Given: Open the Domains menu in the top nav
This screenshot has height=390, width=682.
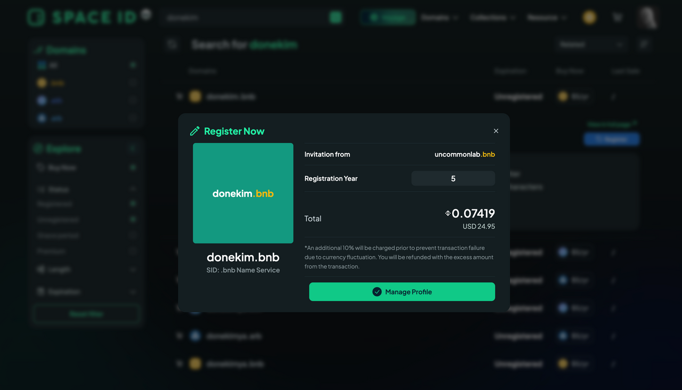Looking at the screenshot, I should click(x=440, y=18).
